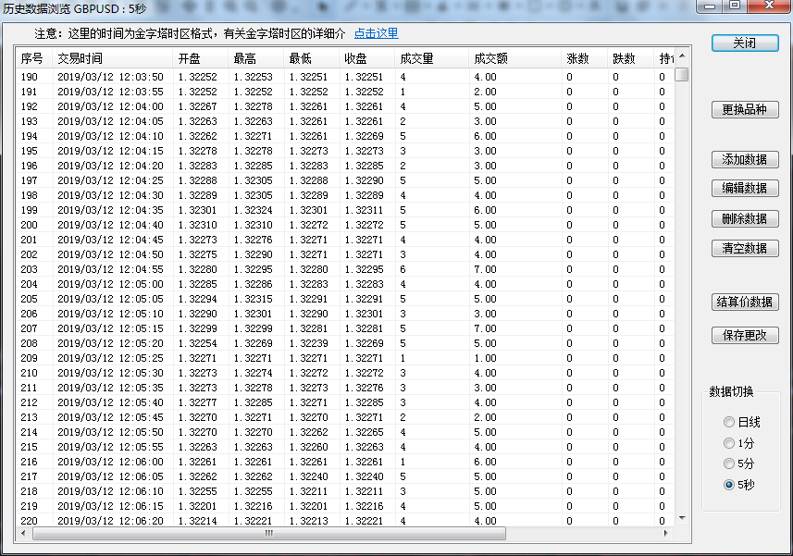
Task: Click the 更换品种 button
Action: click(x=745, y=110)
